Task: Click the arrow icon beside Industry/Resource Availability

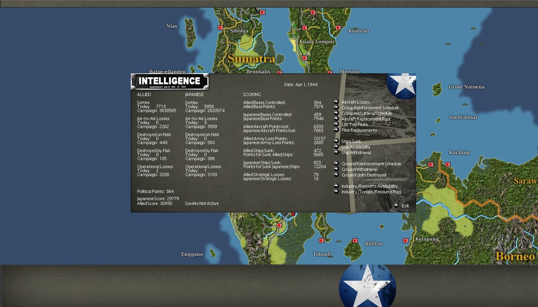Action: coord(336,186)
